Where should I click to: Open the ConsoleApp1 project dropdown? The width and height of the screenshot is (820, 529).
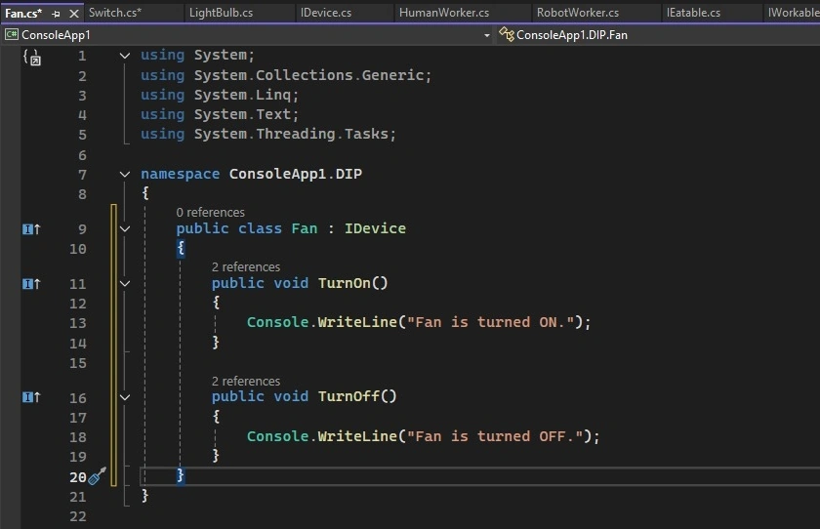(x=487, y=35)
